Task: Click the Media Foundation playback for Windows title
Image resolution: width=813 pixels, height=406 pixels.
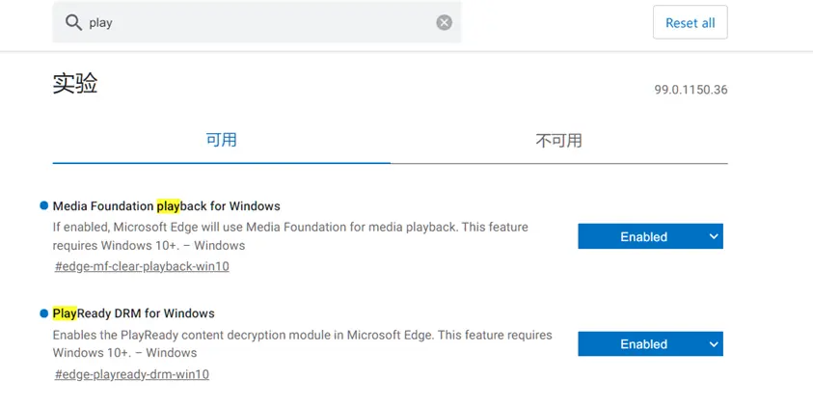Action: (166, 205)
